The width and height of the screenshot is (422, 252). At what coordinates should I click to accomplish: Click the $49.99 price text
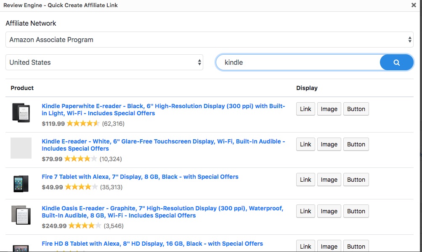52,187
